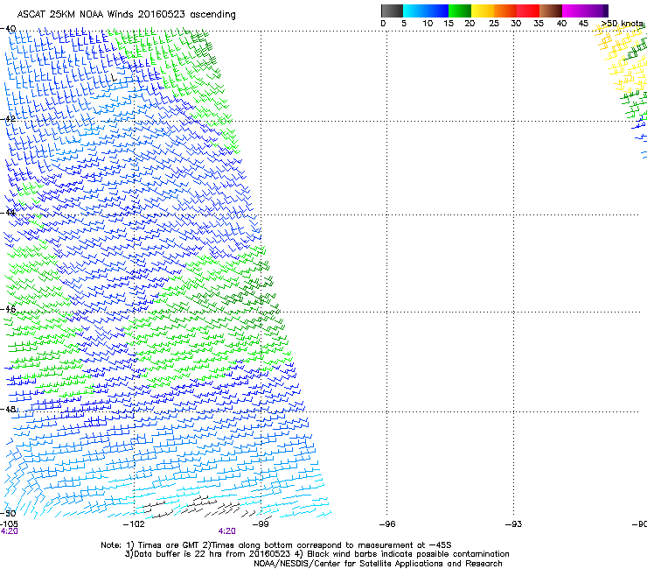This screenshot has height=569, width=647.
Task: Click the '45' legend scale value
Action: click(x=583, y=23)
